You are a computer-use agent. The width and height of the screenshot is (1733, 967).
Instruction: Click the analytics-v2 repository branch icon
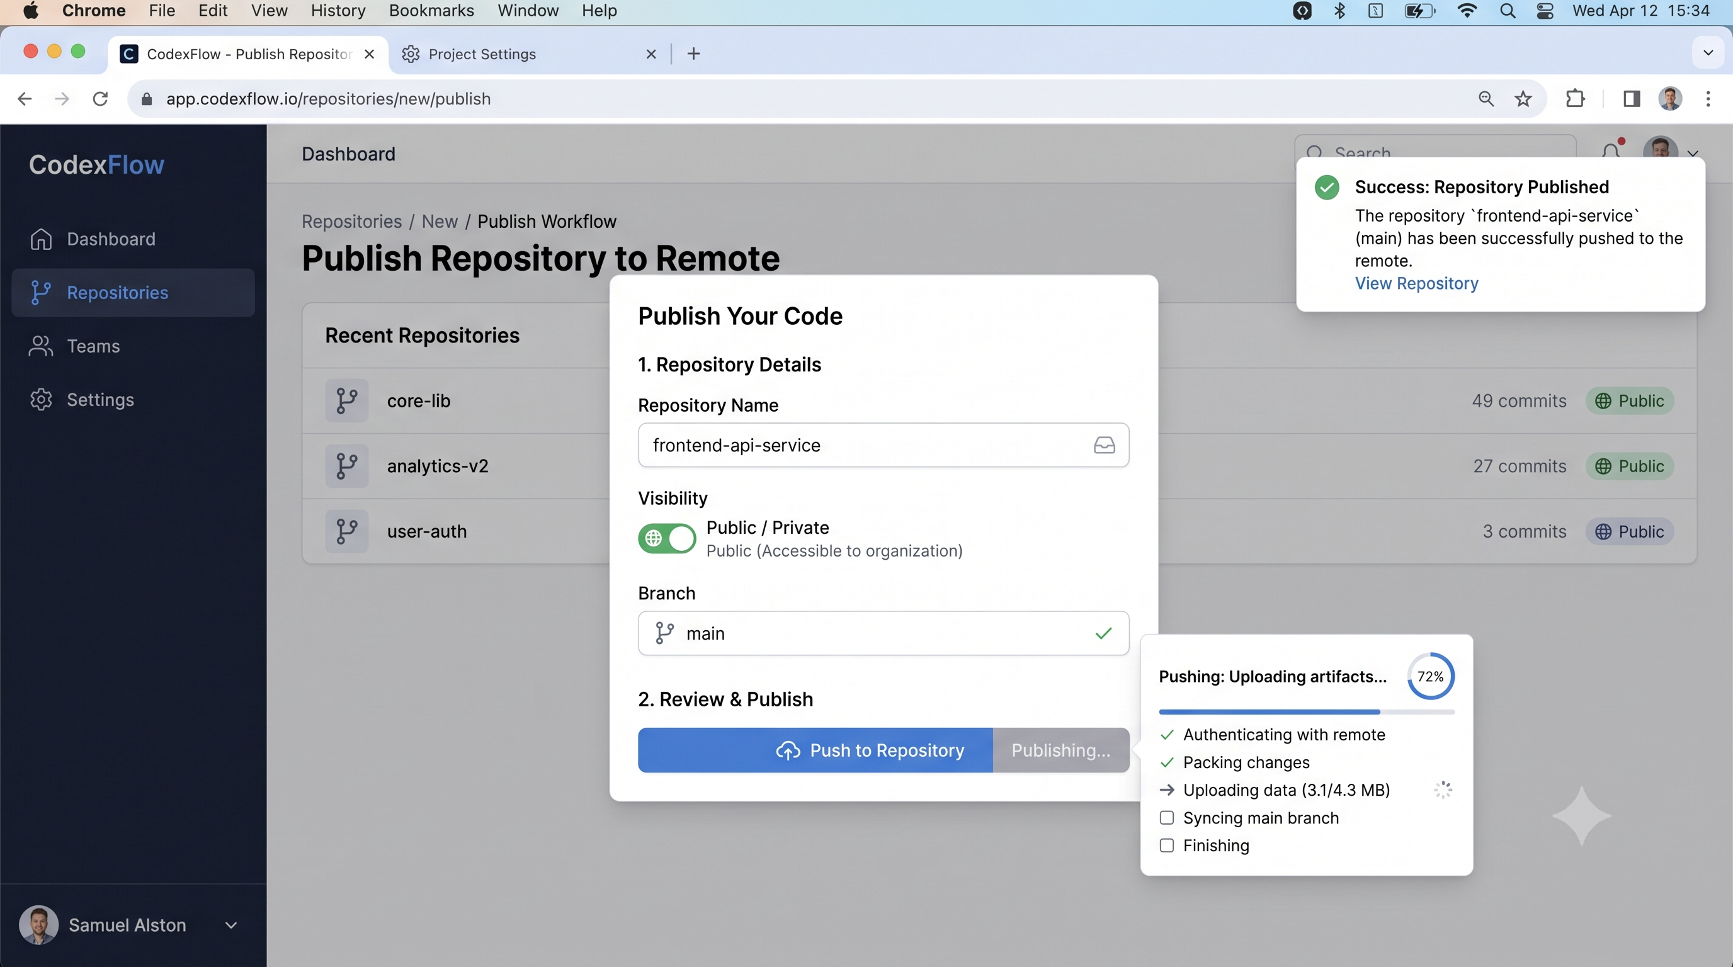click(x=346, y=466)
